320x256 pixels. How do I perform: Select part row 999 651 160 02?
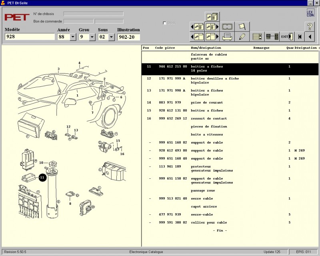click(x=230, y=142)
